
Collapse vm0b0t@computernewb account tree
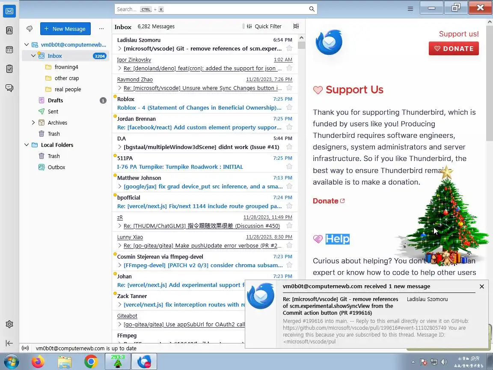(27, 45)
